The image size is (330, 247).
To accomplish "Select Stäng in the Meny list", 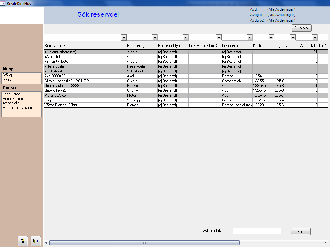I will pyautogui.click(x=7, y=75).
